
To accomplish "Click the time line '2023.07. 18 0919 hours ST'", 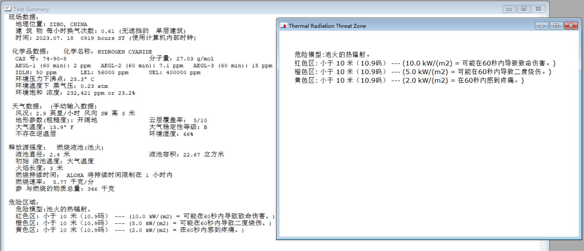I will [106, 38].
